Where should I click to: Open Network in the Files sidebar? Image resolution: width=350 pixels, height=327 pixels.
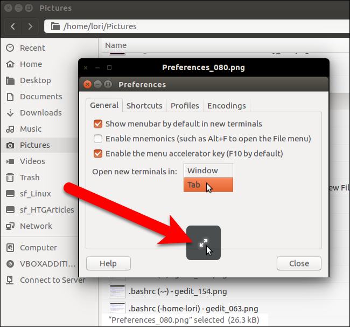point(40,226)
